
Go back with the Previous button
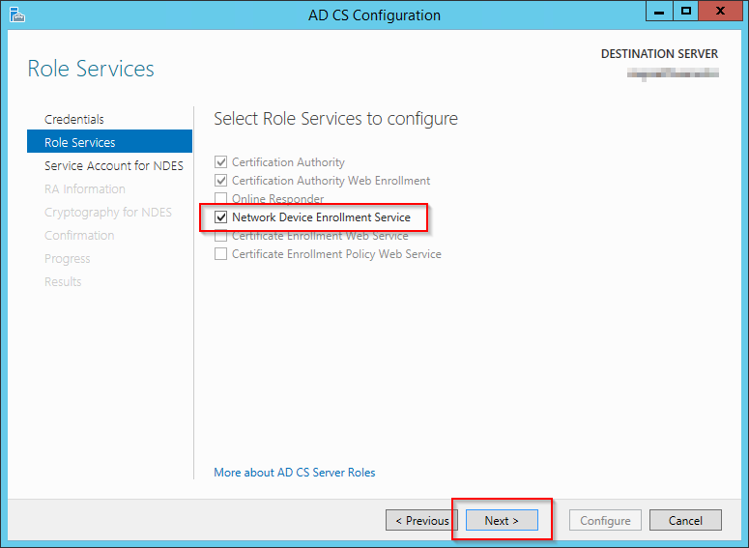pyautogui.click(x=422, y=520)
